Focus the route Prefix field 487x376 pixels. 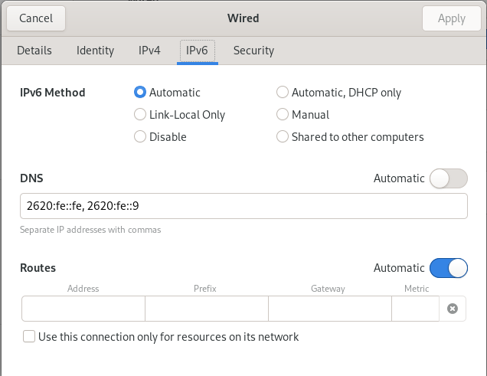(207, 309)
